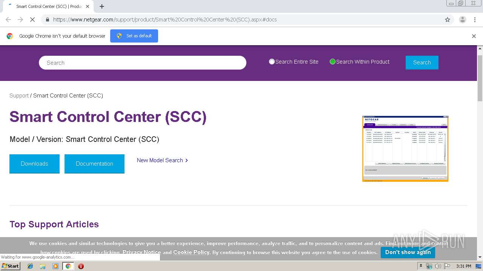Open media player from taskbar

coord(55,266)
